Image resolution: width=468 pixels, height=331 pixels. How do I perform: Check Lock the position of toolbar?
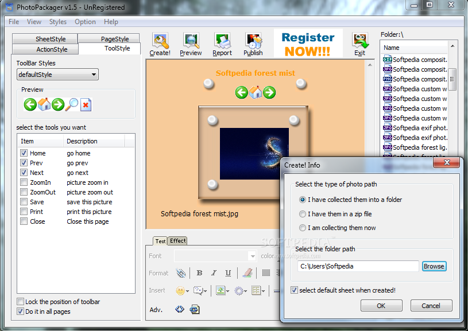(x=20, y=302)
